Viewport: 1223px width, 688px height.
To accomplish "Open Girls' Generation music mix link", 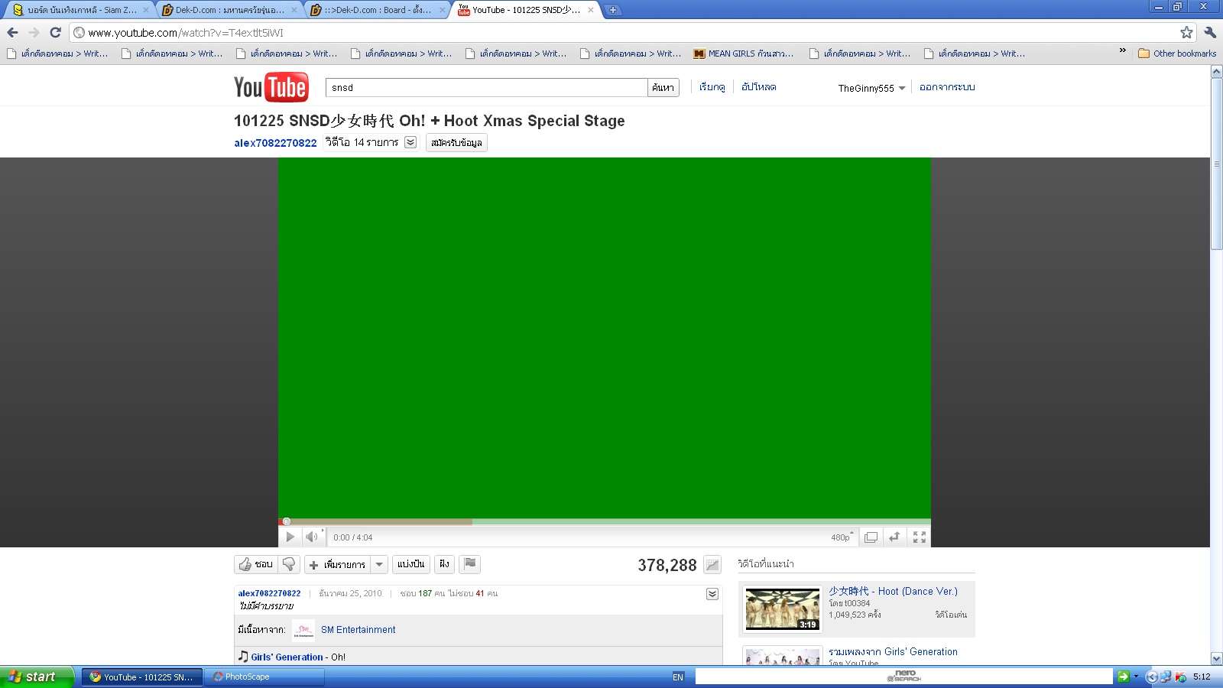I will pyautogui.click(x=893, y=652).
